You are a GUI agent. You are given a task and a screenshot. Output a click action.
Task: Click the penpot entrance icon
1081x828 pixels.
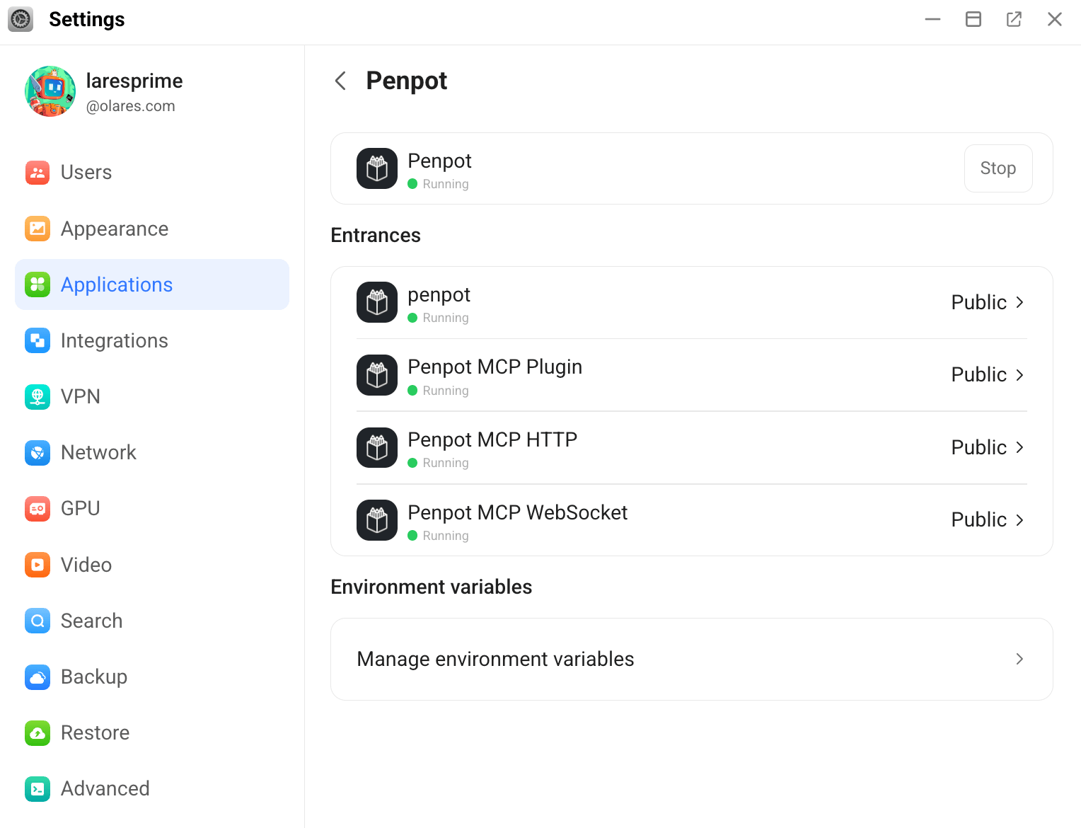click(377, 302)
